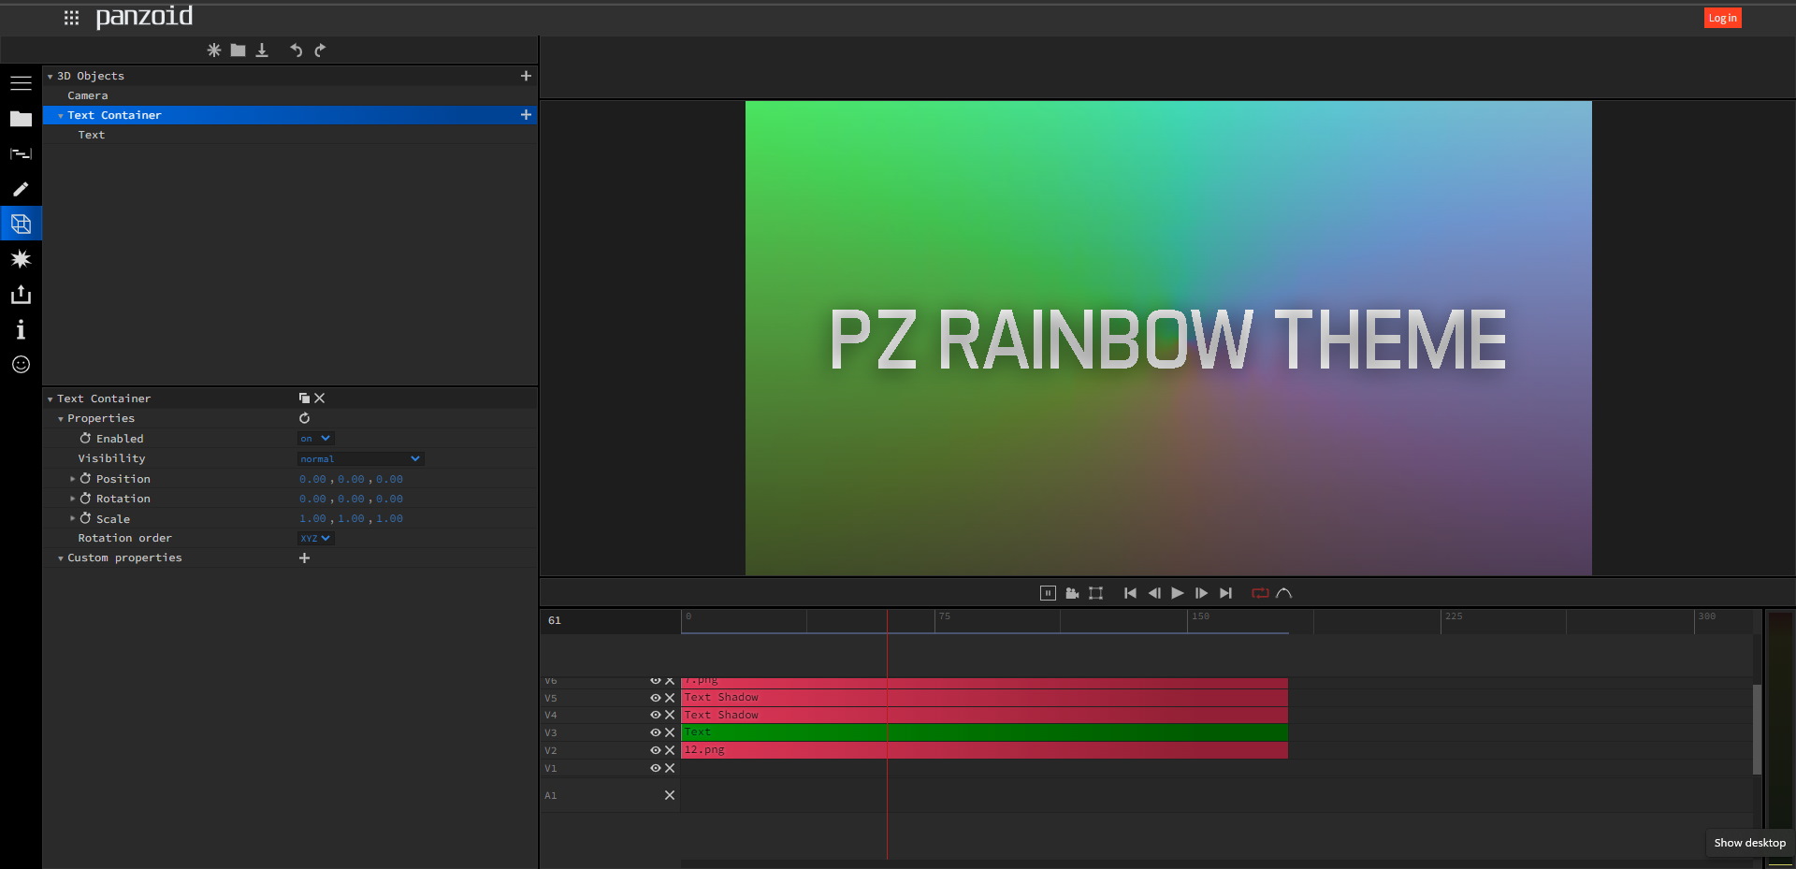Viewport: 1796px width, 869px height.
Task: Redo the last action
Action: (320, 51)
